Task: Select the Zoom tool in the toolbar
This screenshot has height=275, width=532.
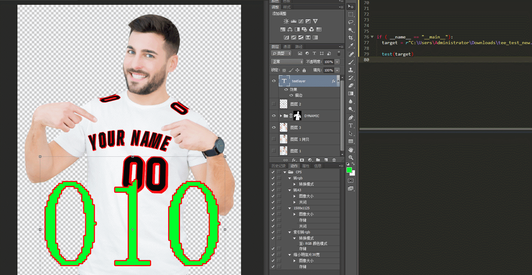Action: pos(351,158)
